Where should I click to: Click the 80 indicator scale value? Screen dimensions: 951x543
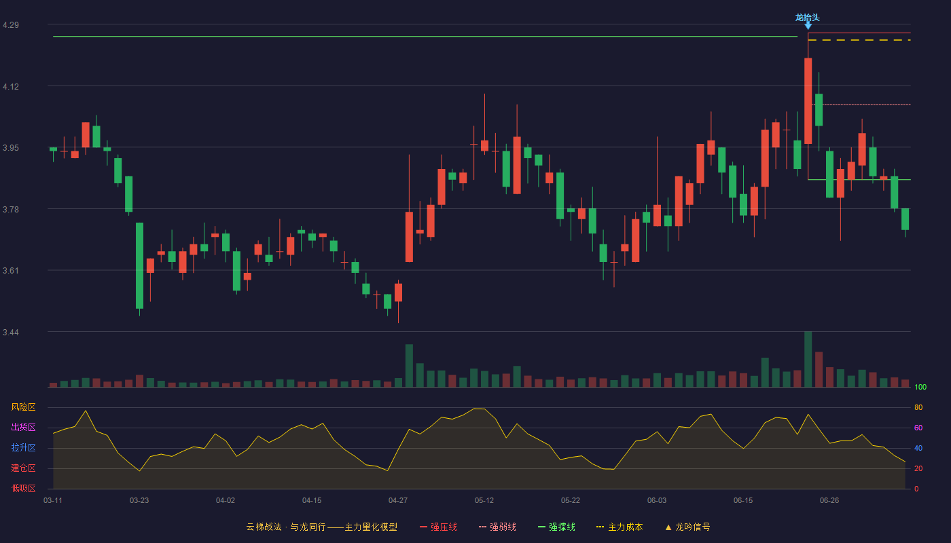pos(918,407)
